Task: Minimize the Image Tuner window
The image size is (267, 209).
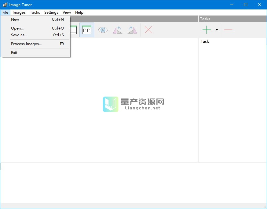Action: pos(232,5)
